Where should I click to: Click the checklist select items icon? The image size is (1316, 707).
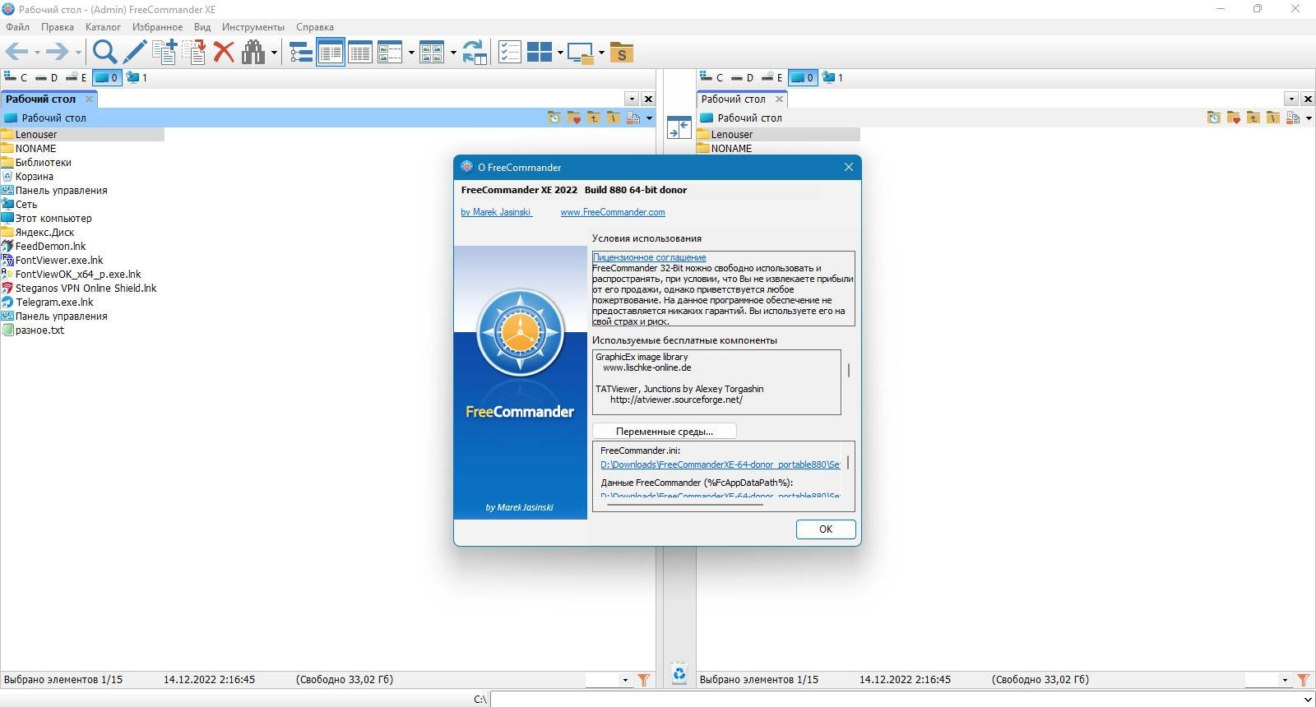coord(510,53)
